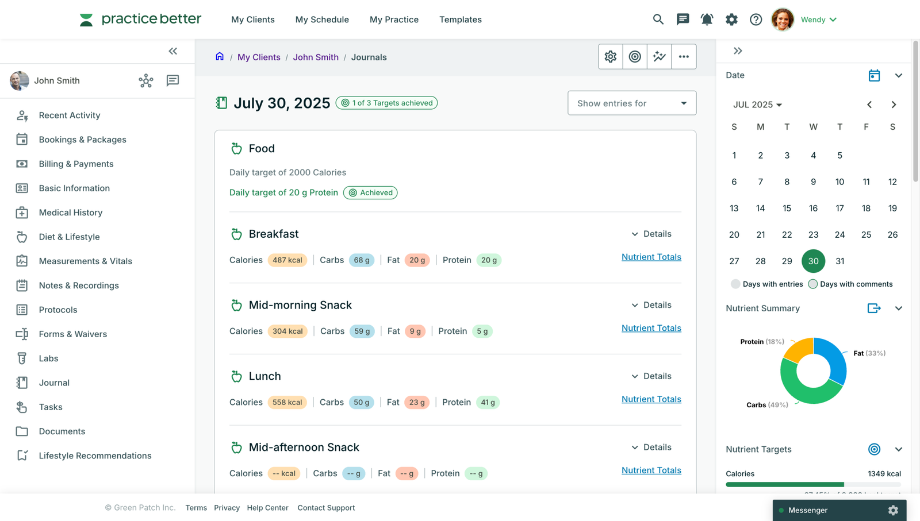This screenshot has height=521, width=920.
Task: Click the Targets bullseye icon in toolbar
Action: [634, 56]
